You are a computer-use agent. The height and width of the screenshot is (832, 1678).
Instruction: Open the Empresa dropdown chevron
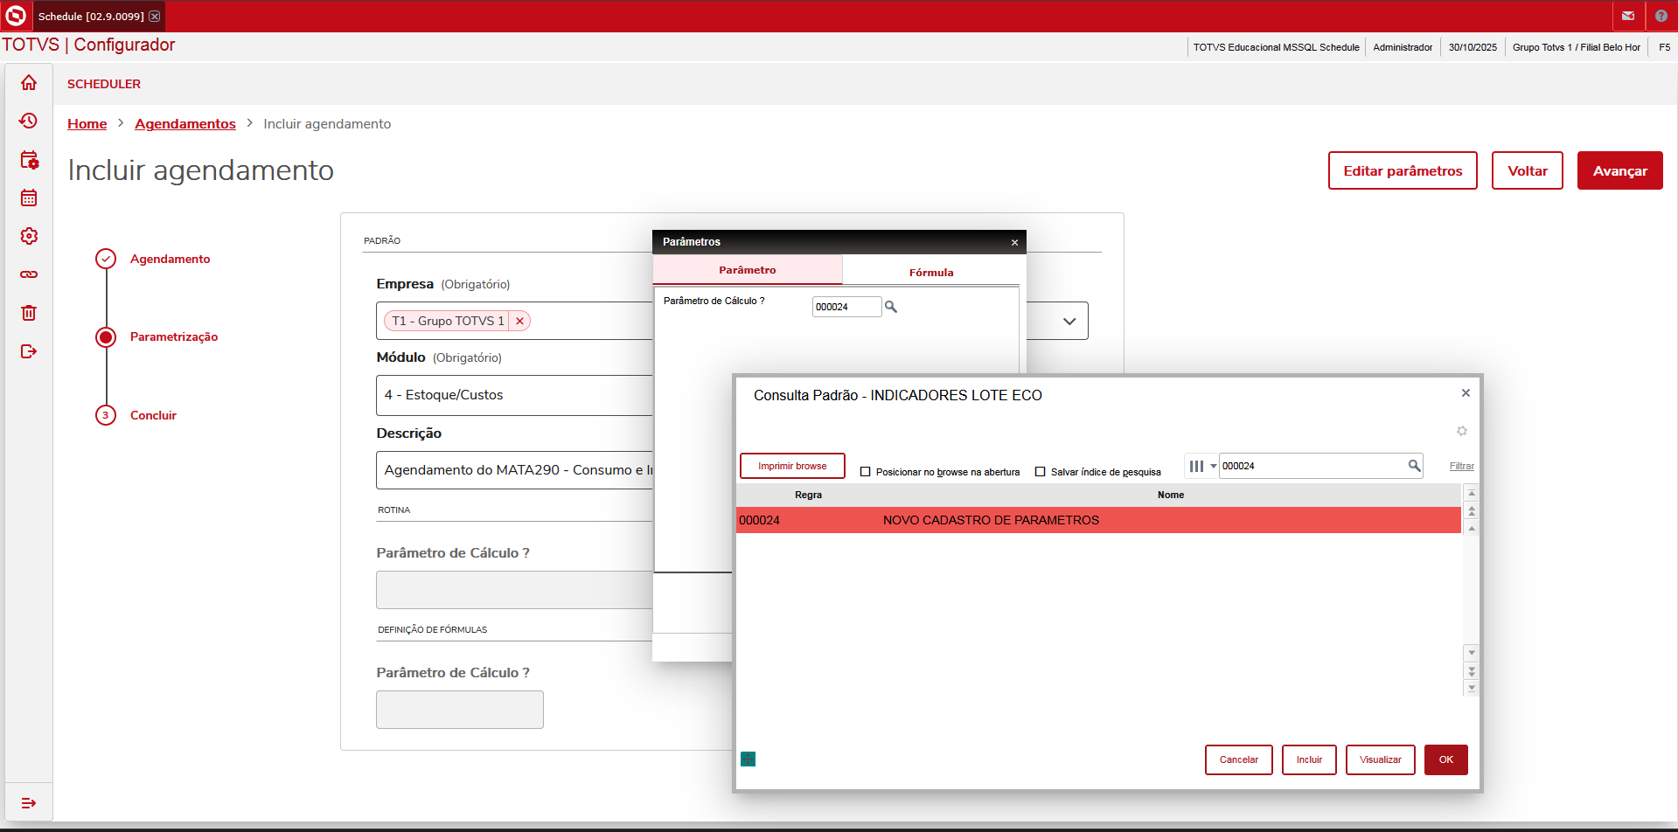pyautogui.click(x=1069, y=321)
